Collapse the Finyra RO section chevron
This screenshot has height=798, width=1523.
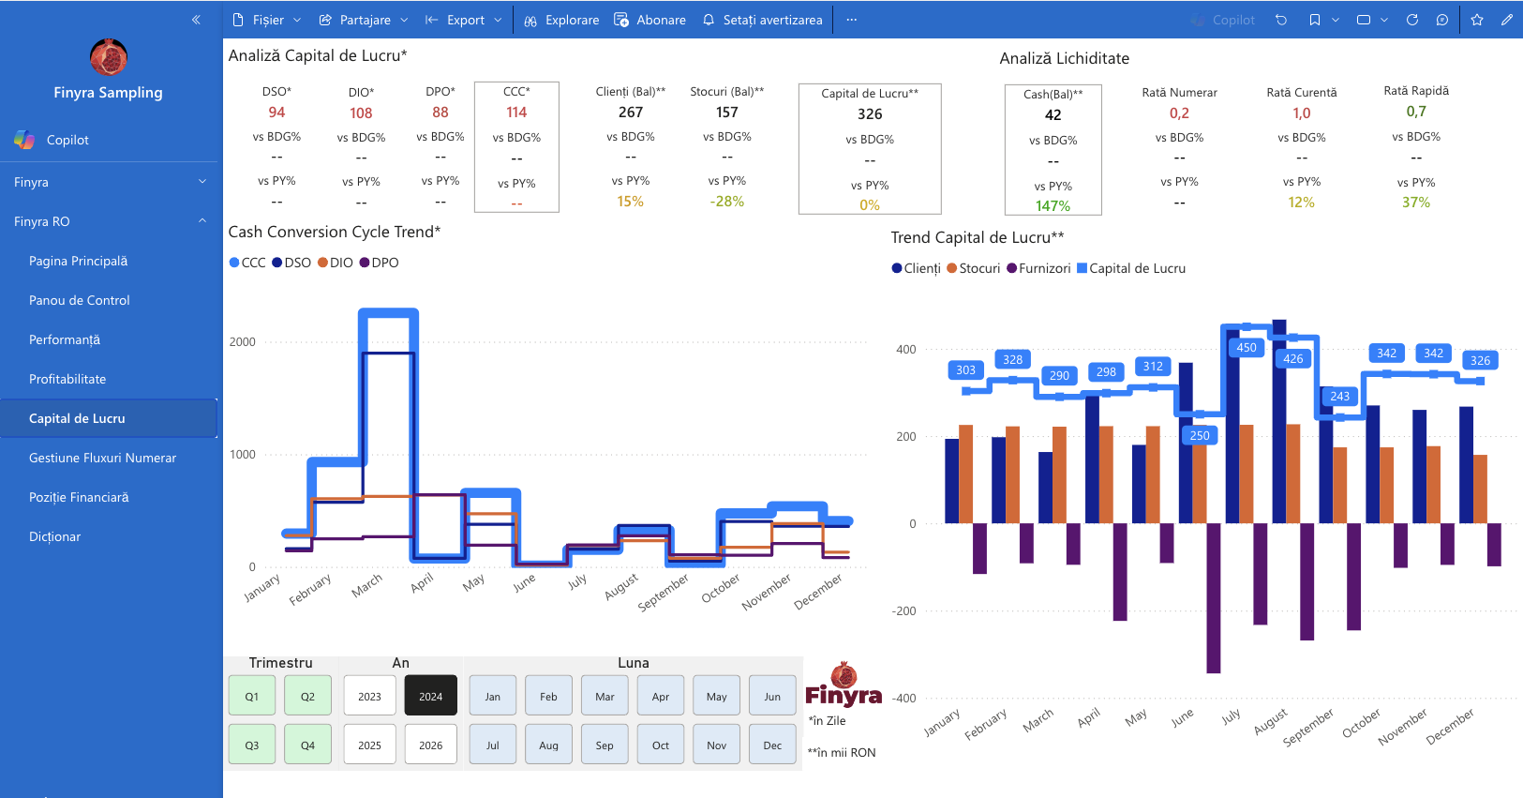(202, 221)
